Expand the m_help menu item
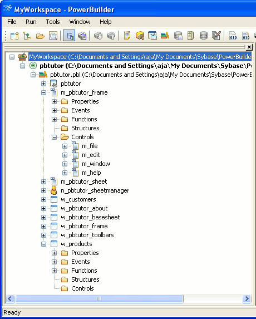The width and height of the screenshot is (256, 319). pos(65,173)
